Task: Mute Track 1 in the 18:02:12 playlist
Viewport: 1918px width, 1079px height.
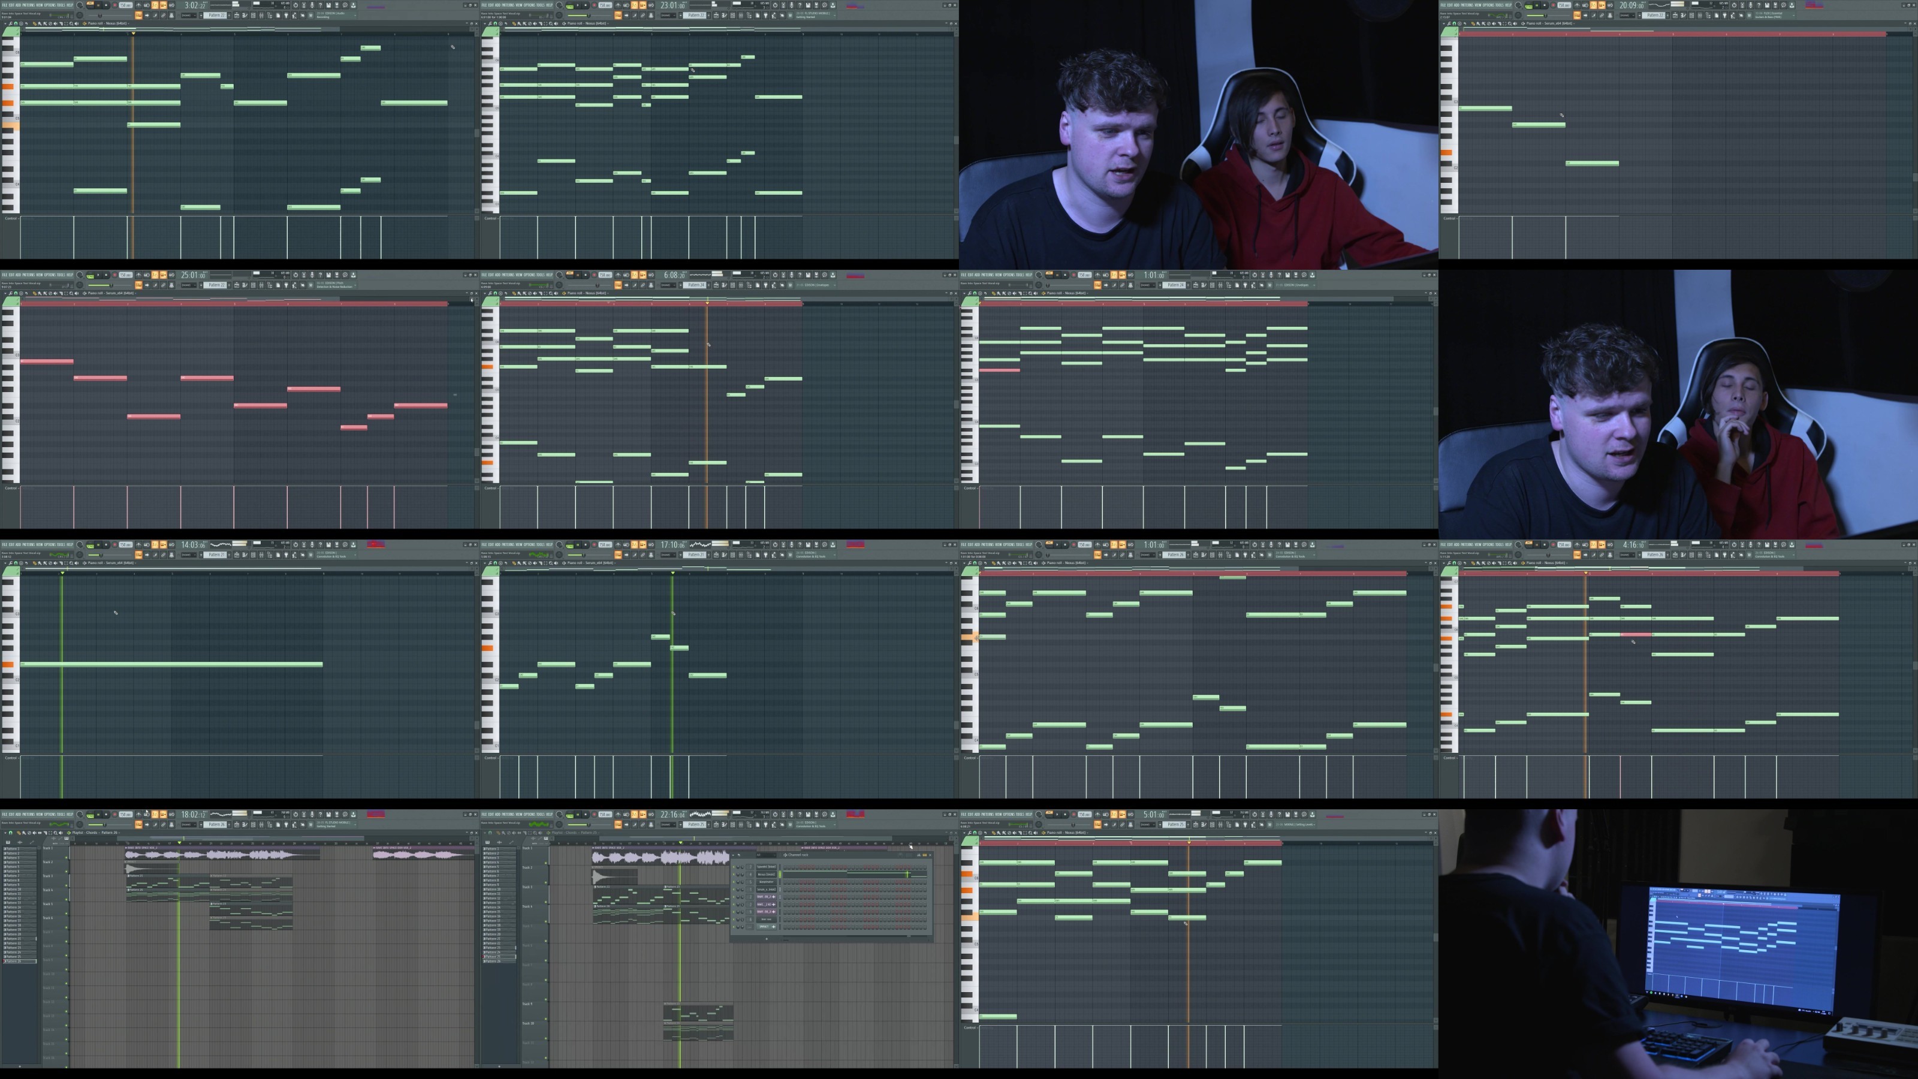Action: point(67,858)
